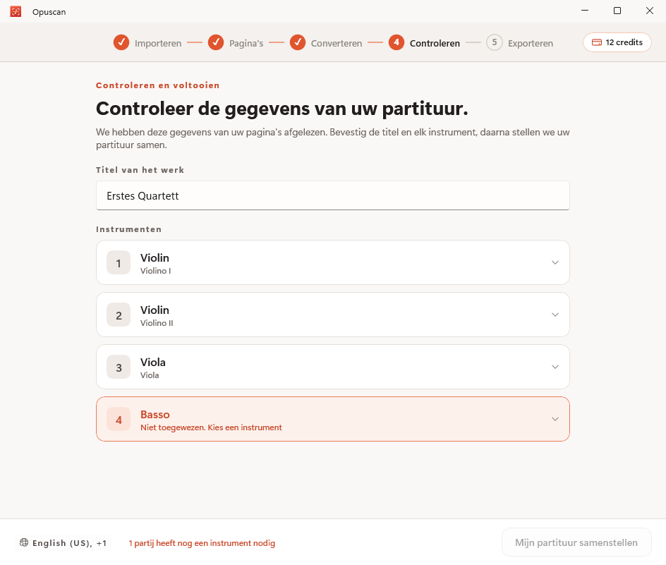666x565 pixels.
Task: Click the 'Controleren en voltooien' heading label
Action: [x=157, y=85]
